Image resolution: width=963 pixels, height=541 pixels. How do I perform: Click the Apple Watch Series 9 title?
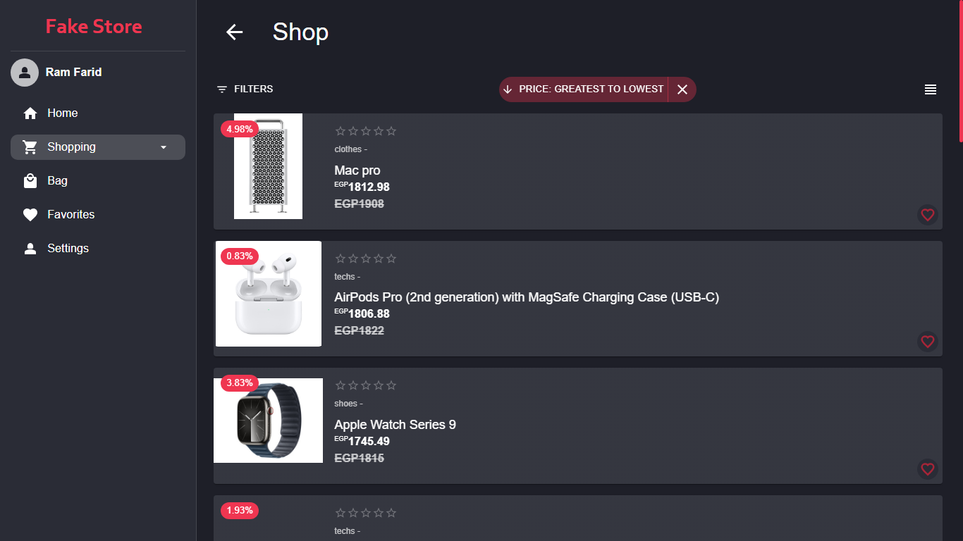pyautogui.click(x=395, y=425)
